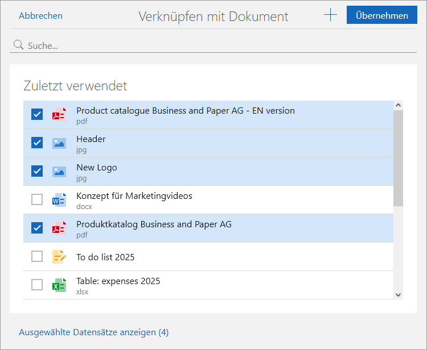Click the PDF icon of Product catalogue EN version
Viewport: 427px width, 350px height.
[x=59, y=115]
